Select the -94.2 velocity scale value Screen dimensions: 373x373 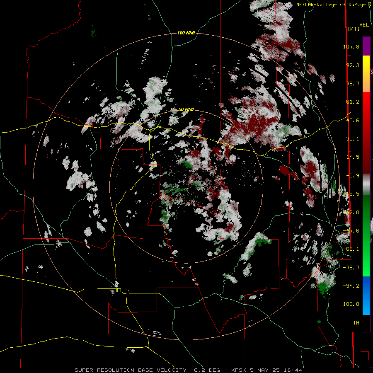[x=351, y=286]
